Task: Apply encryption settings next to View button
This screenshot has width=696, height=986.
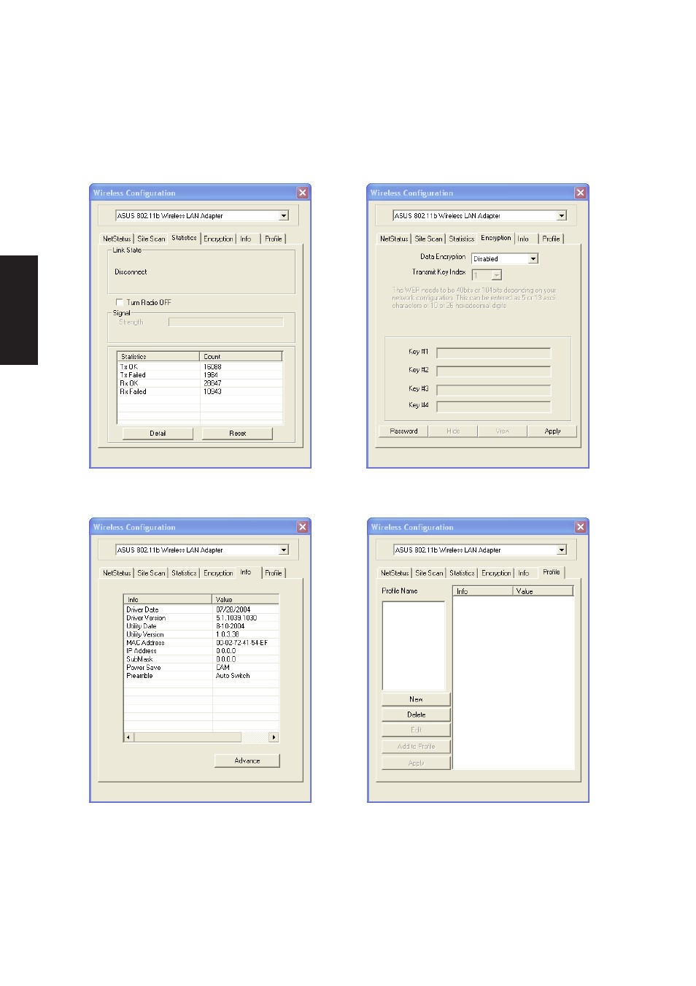Action: click(552, 431)
